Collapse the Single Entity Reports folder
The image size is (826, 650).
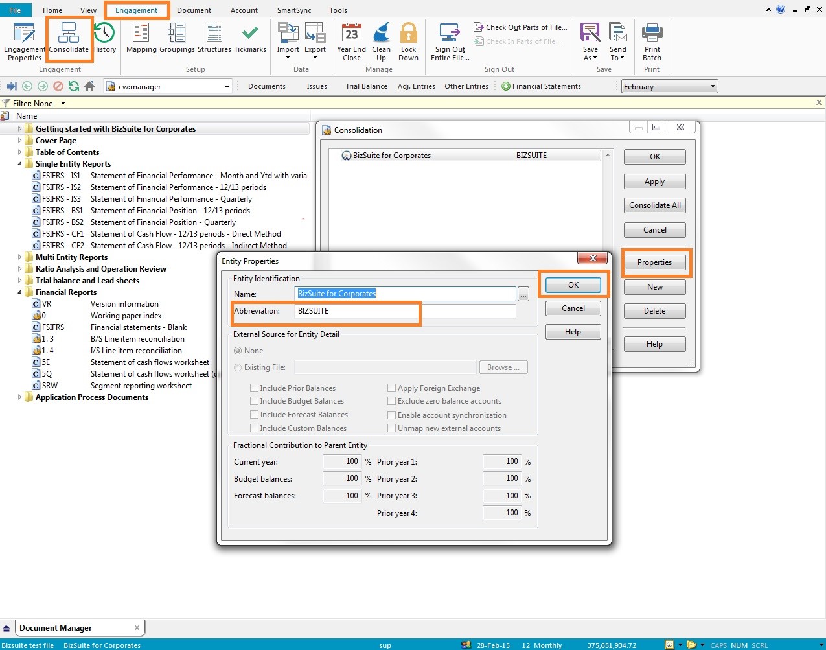click(x=19, y=164)
